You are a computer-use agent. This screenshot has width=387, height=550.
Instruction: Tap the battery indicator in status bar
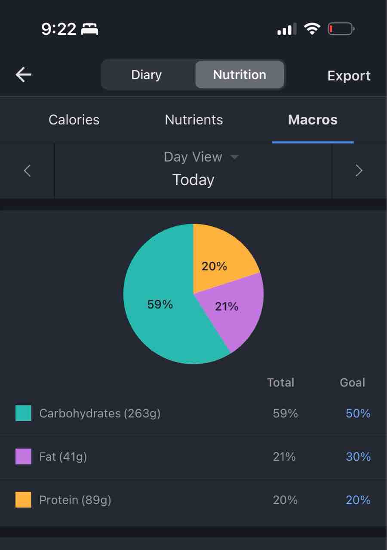pyautogui.click(x=341, y=29)
